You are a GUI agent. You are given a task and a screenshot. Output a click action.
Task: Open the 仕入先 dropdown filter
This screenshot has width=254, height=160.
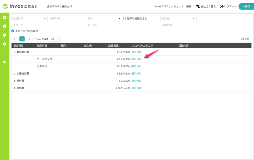pyautogui.click(x=178, y=19)
